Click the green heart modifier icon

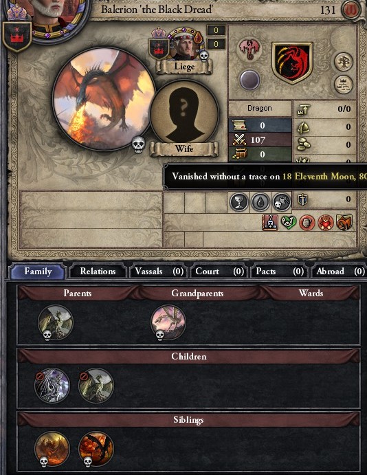pyautogui.click(x=288, y=222)
